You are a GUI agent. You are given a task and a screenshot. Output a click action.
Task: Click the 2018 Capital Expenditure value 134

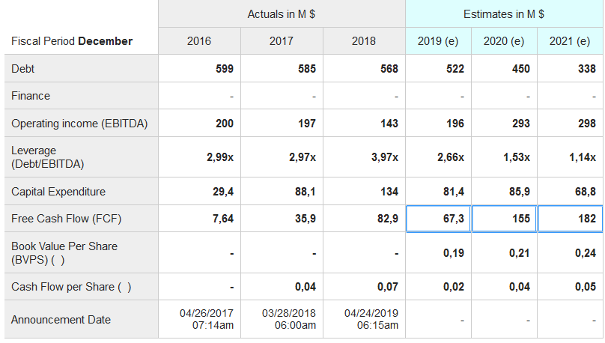[x=389, y=192]
